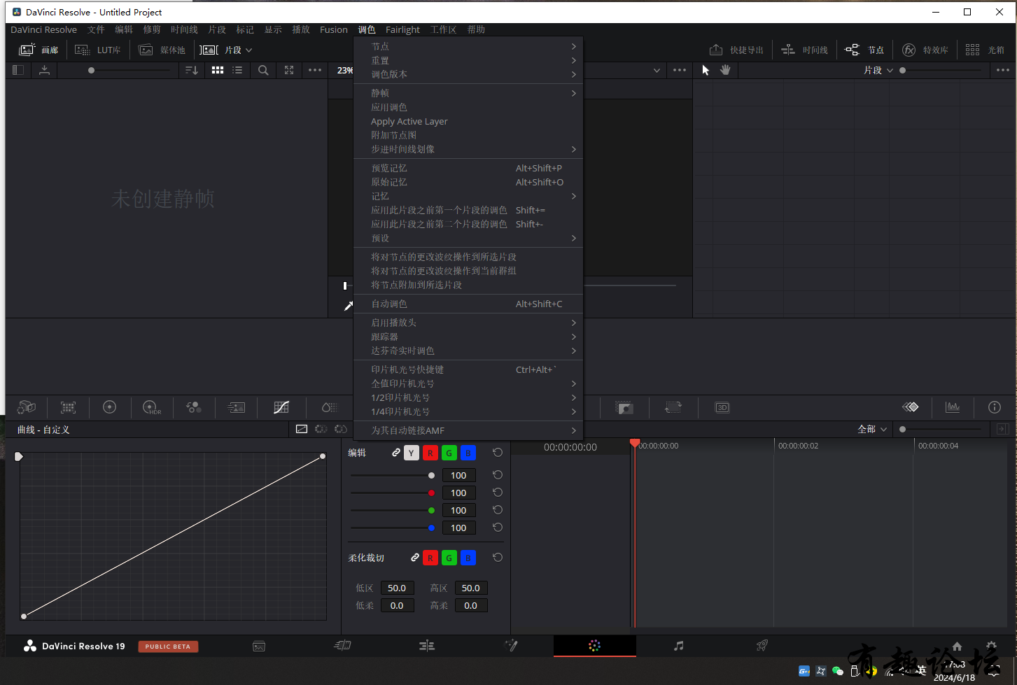Viewport: 1017px width, 685px height.
Task: Click the red channel intensity slider
Action: pos(393,493)
